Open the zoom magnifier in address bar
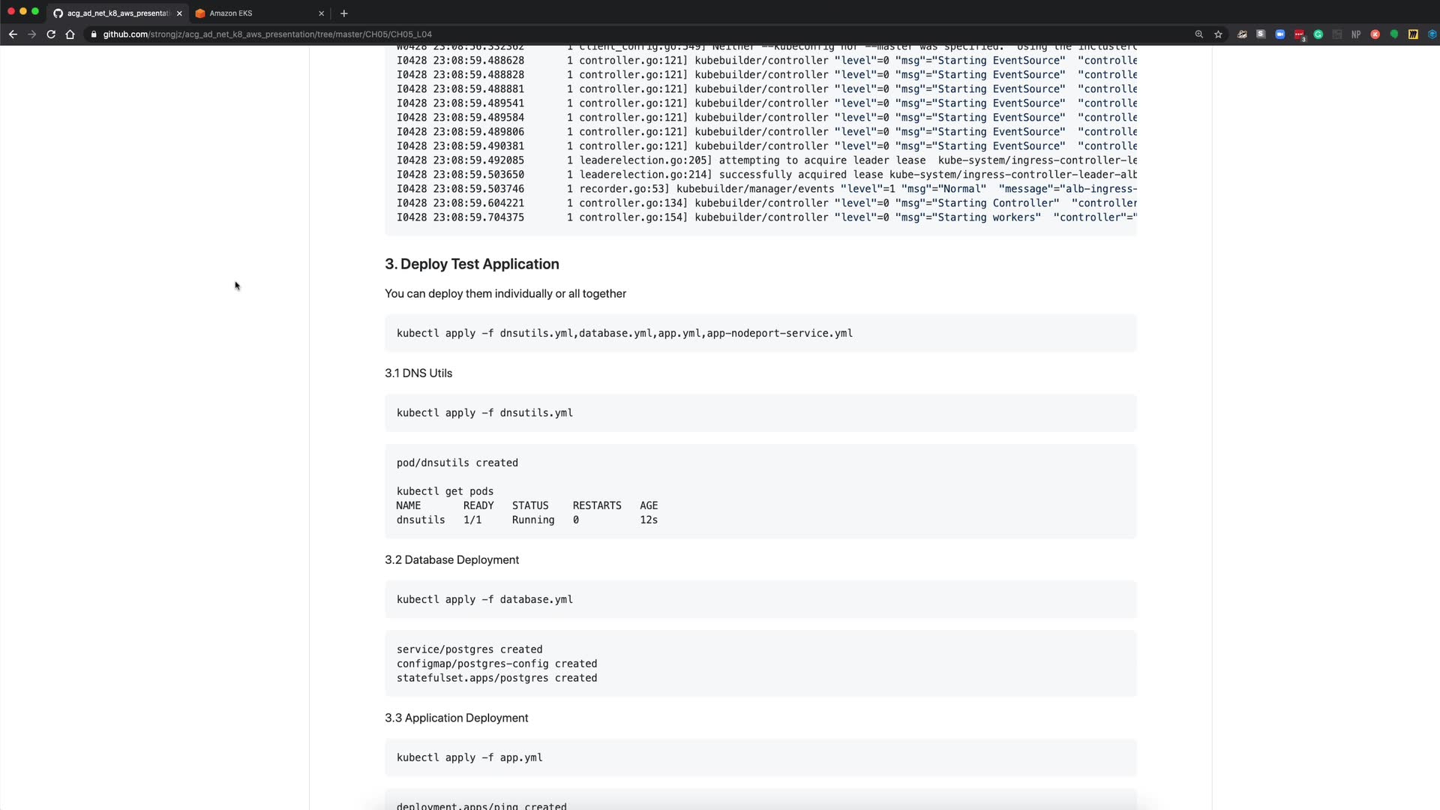Image resolution: width=1440 pixels, height=810 pixels. click(x=1198, y=34)
